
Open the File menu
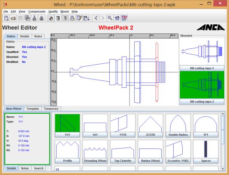click(6, 12)
